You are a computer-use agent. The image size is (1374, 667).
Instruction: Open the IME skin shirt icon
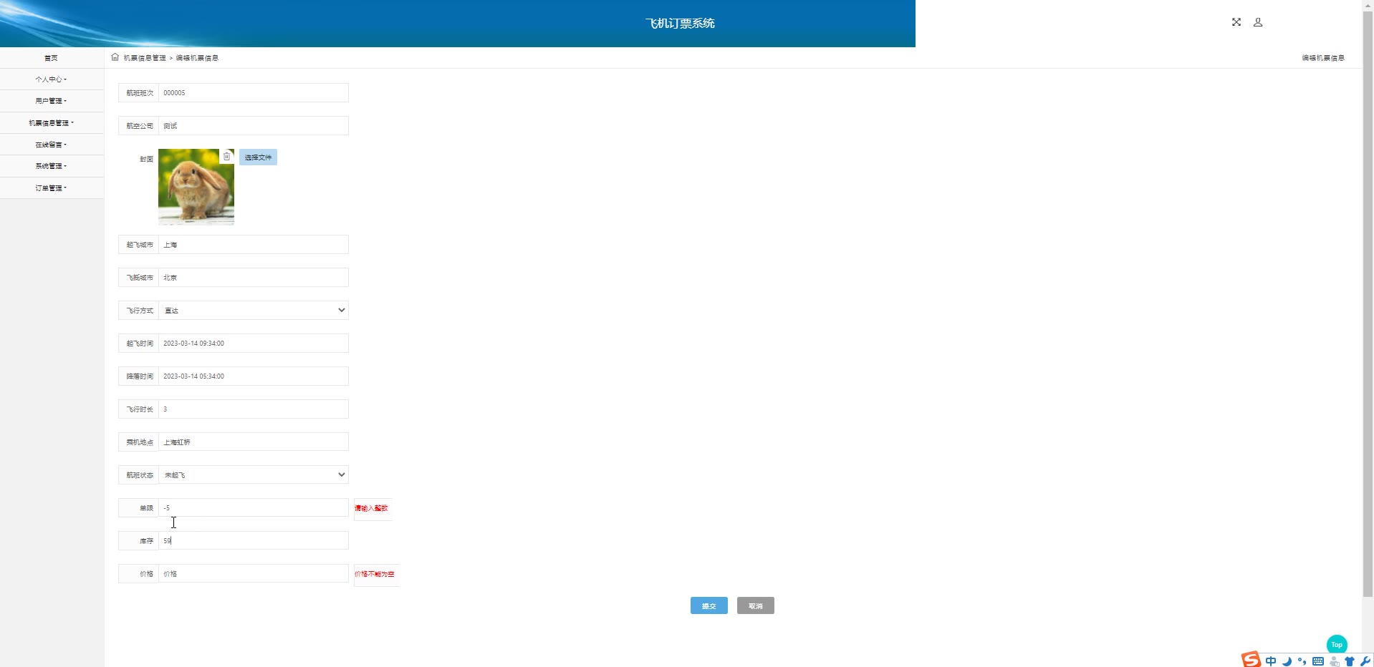point(1350,661)
